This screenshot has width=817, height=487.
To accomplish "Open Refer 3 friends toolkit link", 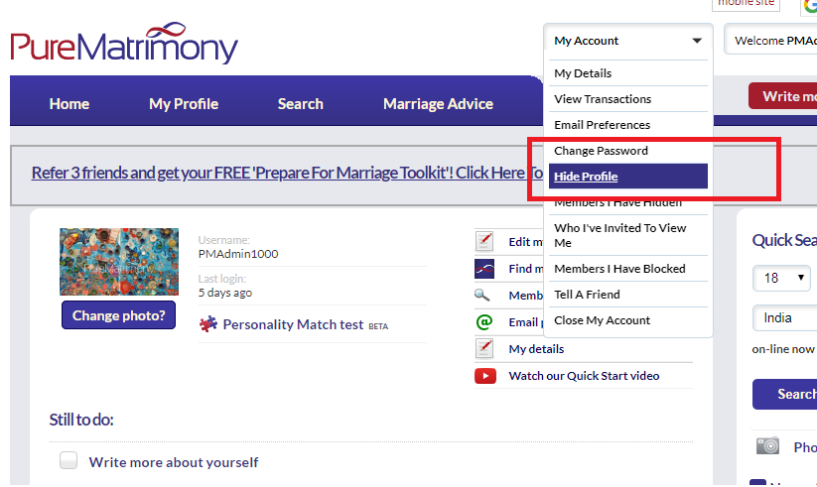I will [x=287, y=173].
